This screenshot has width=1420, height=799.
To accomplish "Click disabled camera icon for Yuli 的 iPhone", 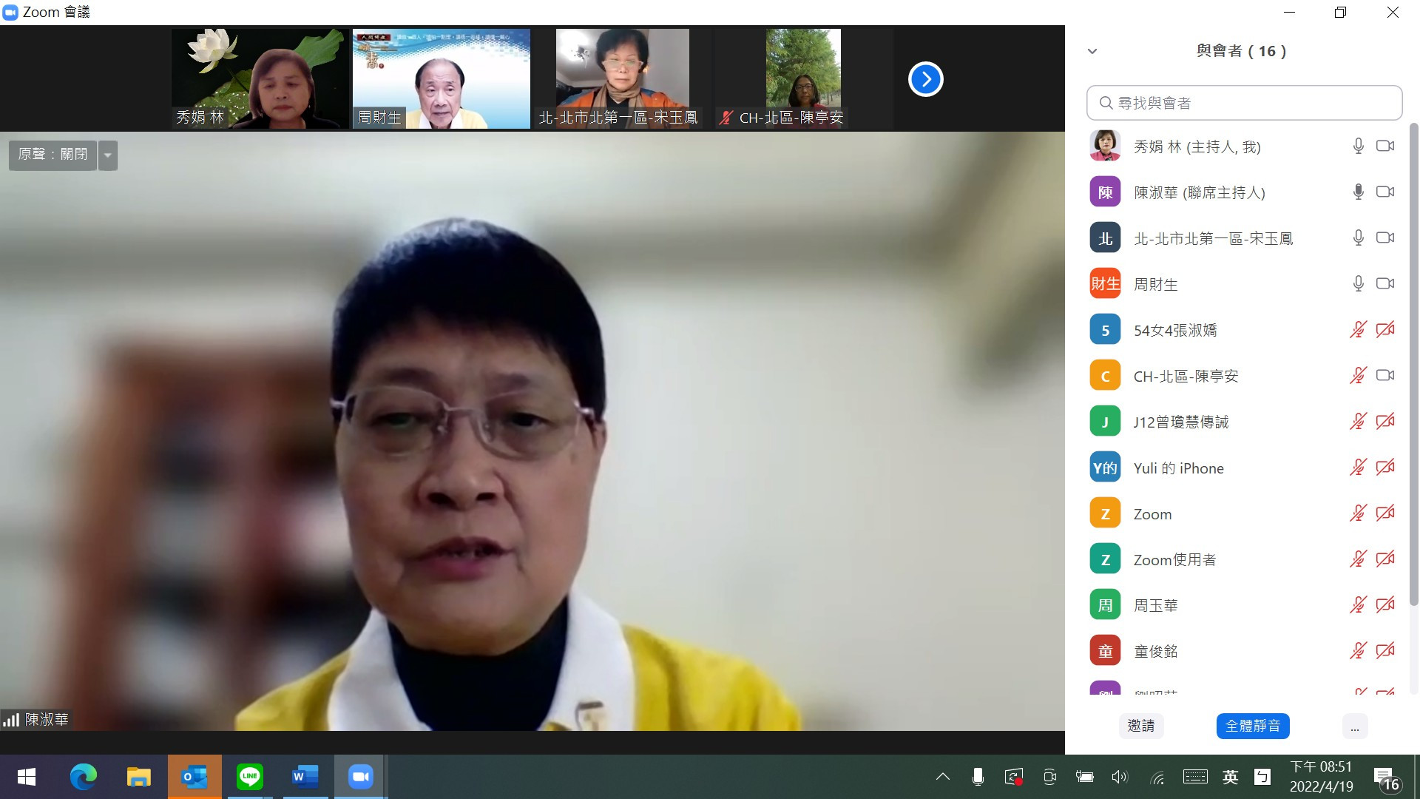I will coord(1384,468).
